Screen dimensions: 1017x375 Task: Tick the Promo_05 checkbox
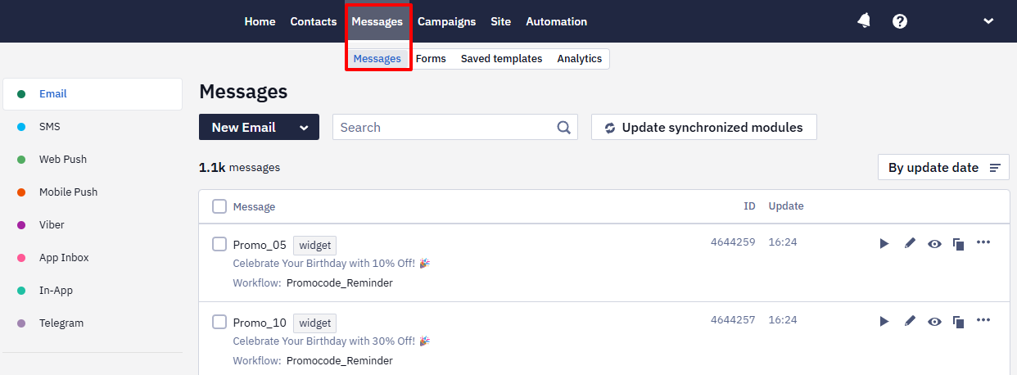click(x=219, y=244)
